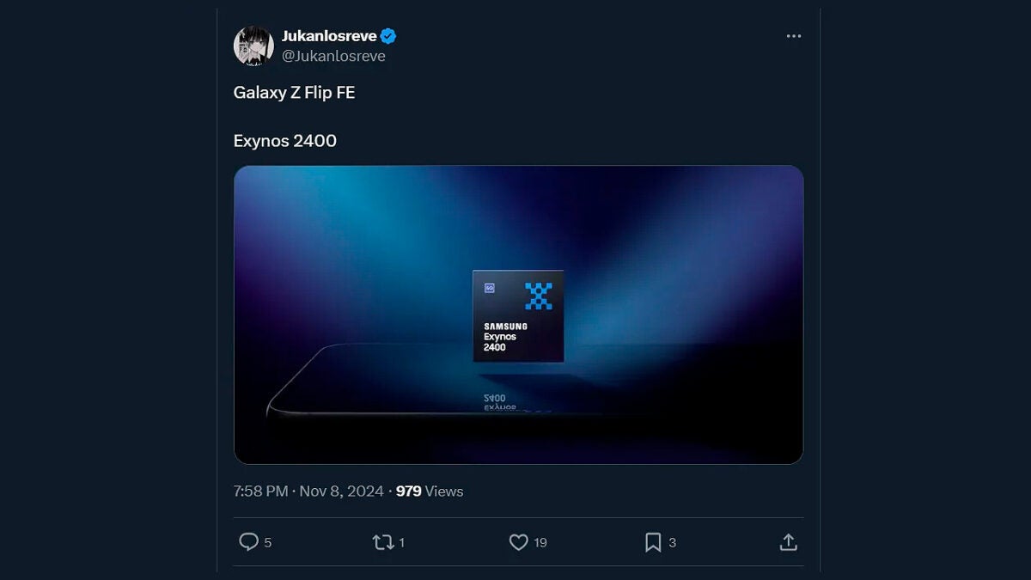Repost the tweet using the retweet icon
The image size is (1031, 580).
click(x=383, y=542)
